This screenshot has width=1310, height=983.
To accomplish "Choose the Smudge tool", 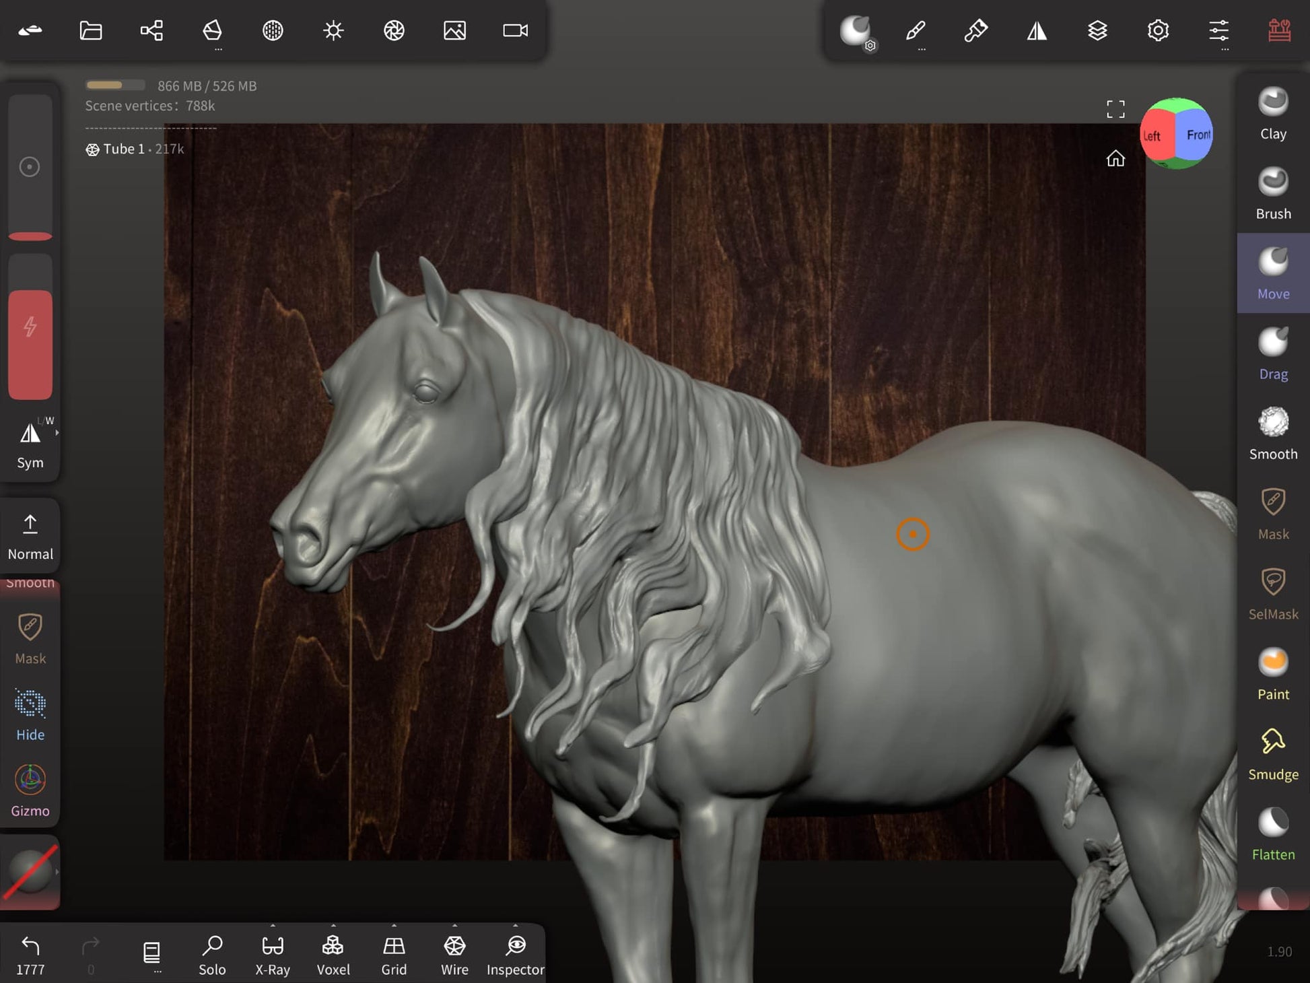I will (x=1272, y=754).
